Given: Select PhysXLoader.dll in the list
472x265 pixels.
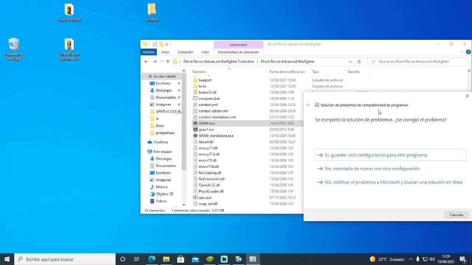Looking at the screenshot, I should (x=211, y=191).
